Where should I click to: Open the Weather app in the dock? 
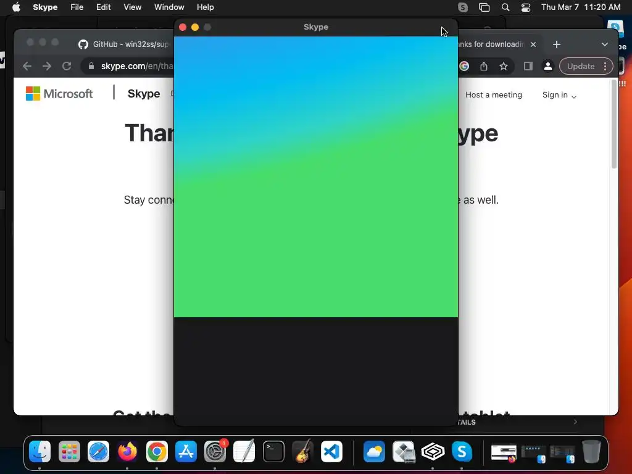tap(374, 451)
